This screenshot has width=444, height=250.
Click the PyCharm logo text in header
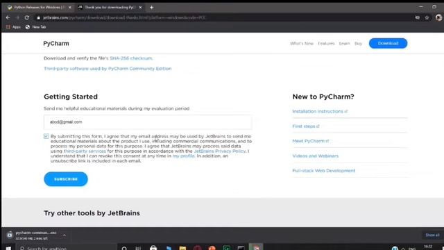pos(56,43)
